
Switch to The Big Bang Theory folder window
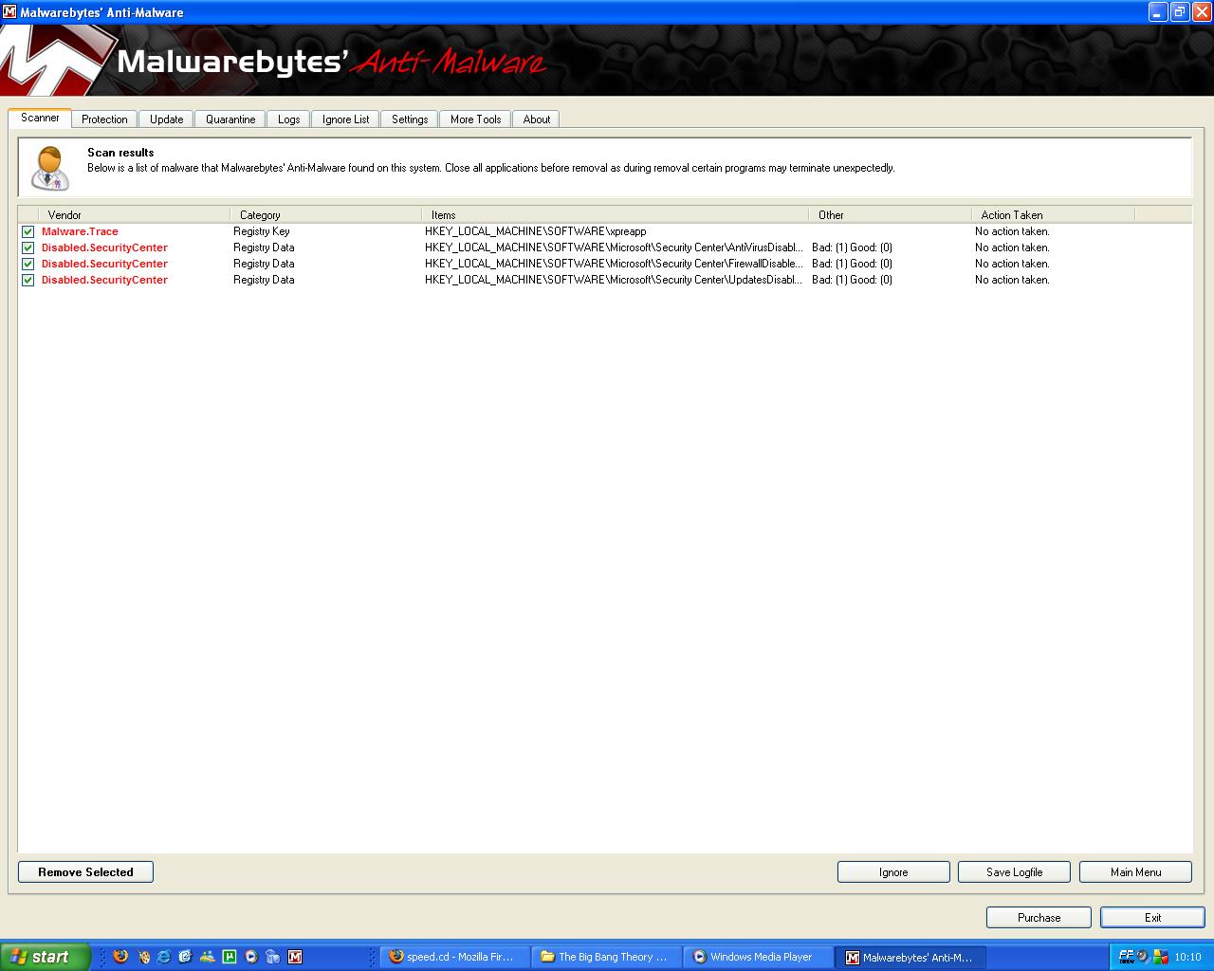point(607,957)
